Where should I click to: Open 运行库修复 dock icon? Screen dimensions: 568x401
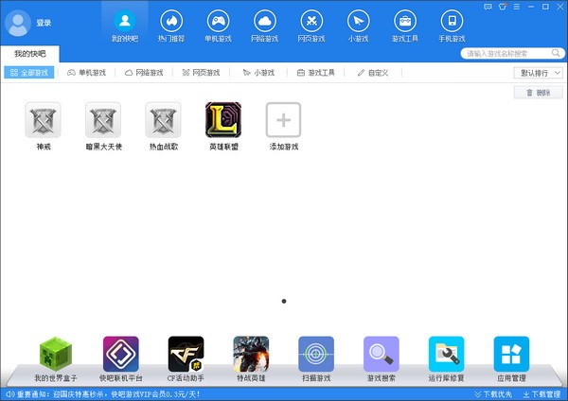pyautogui.click(x=446, y=354)
